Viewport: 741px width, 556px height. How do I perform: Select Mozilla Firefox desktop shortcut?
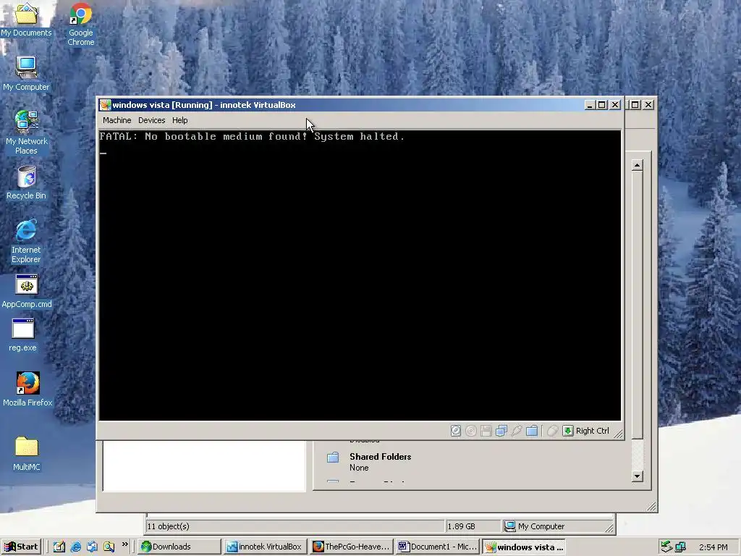coord(27,389)
